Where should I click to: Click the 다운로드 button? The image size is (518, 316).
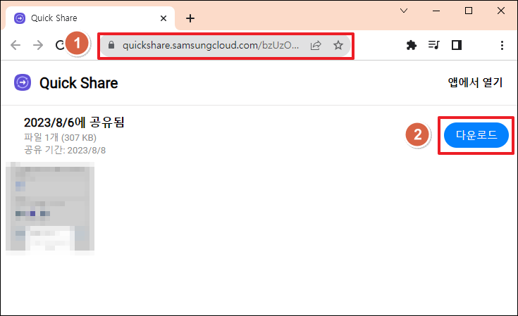coord(476,135)
